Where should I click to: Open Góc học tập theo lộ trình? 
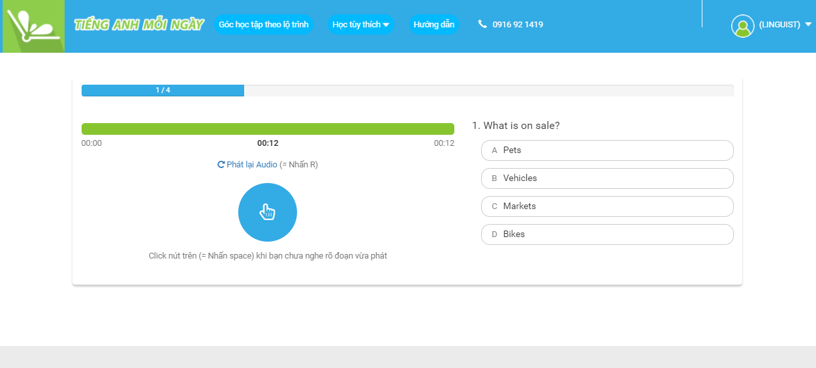[263, 25]
